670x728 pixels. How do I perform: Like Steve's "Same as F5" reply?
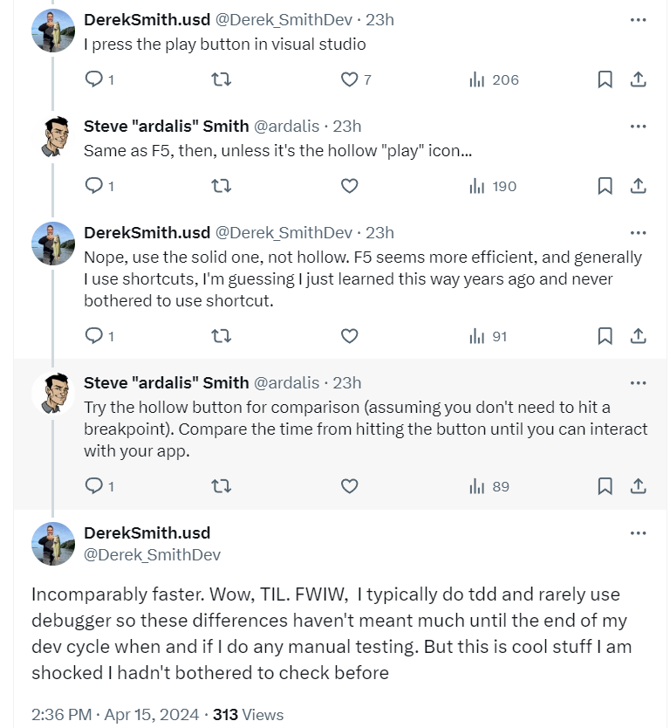point(349,186)
